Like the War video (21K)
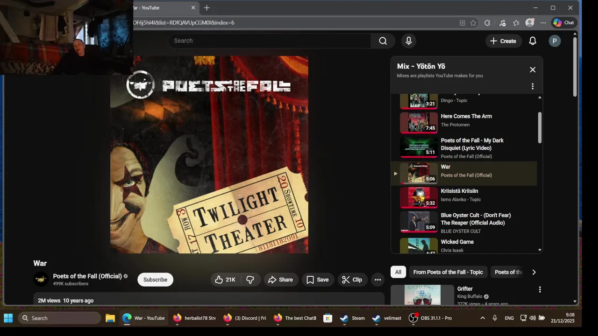This screenshot has height=336, width=598. tap(225, 280)
